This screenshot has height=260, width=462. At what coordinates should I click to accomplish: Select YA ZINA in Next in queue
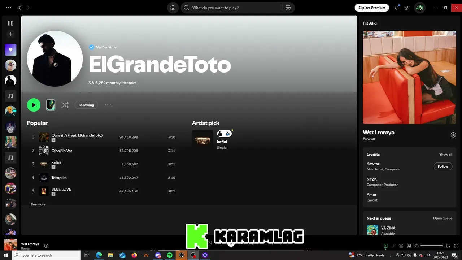[x=388, y=228]
